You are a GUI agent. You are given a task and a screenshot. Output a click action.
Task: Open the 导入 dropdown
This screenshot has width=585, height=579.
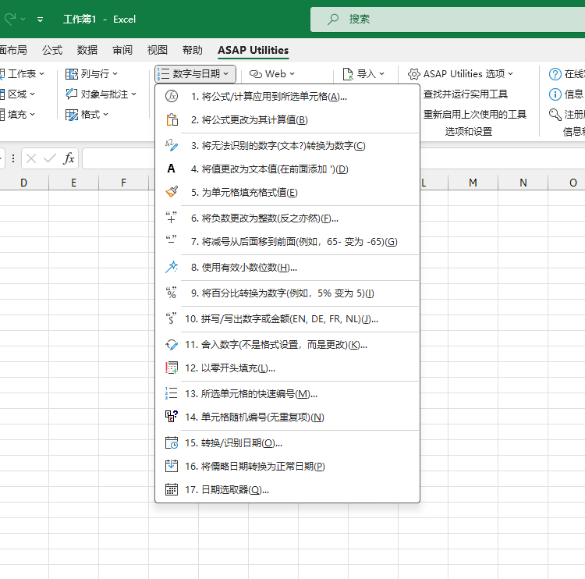pos(363,74)
